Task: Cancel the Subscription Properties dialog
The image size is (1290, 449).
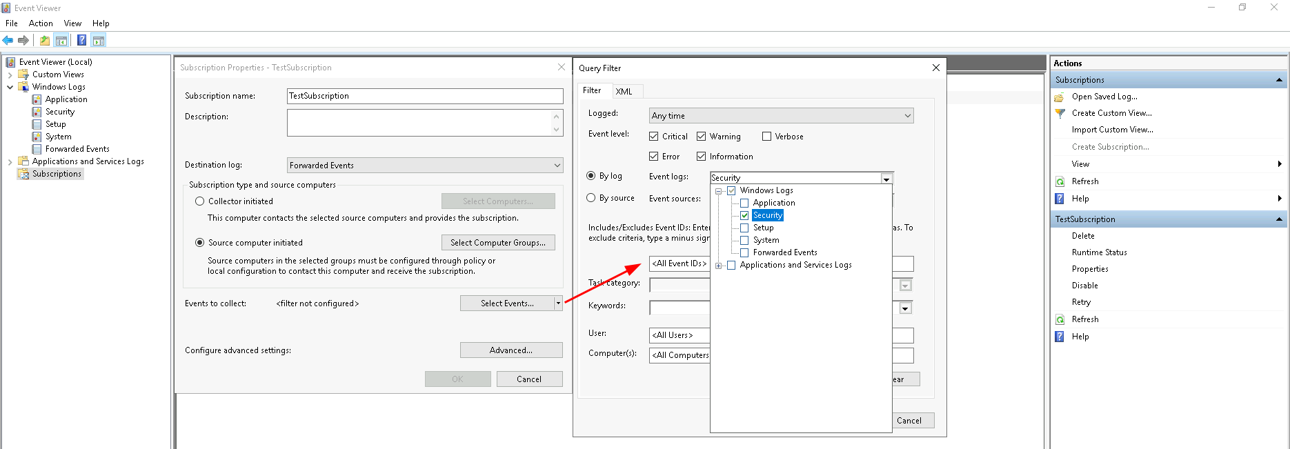Action: pyautogui.click(x=529, y=379)
